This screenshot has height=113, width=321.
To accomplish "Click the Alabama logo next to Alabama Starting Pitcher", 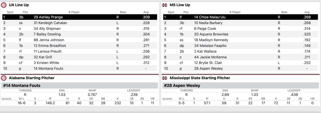I will [x=4, y=78].
